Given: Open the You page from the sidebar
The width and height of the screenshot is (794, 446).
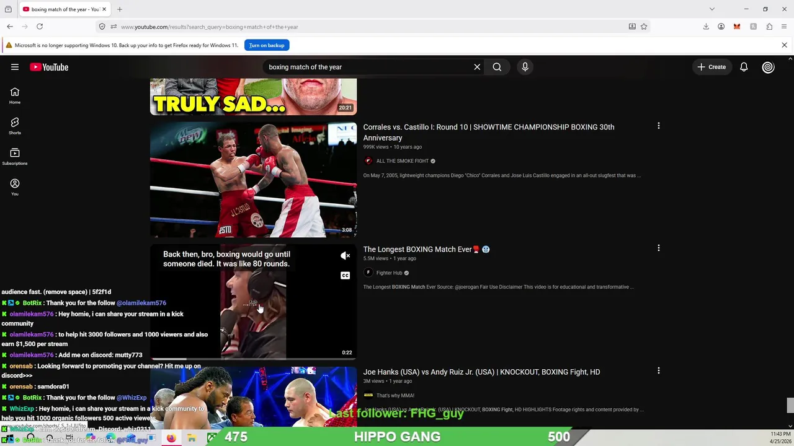Looking at the screenshot, I should pyautogui.click(x=15, y=188).
